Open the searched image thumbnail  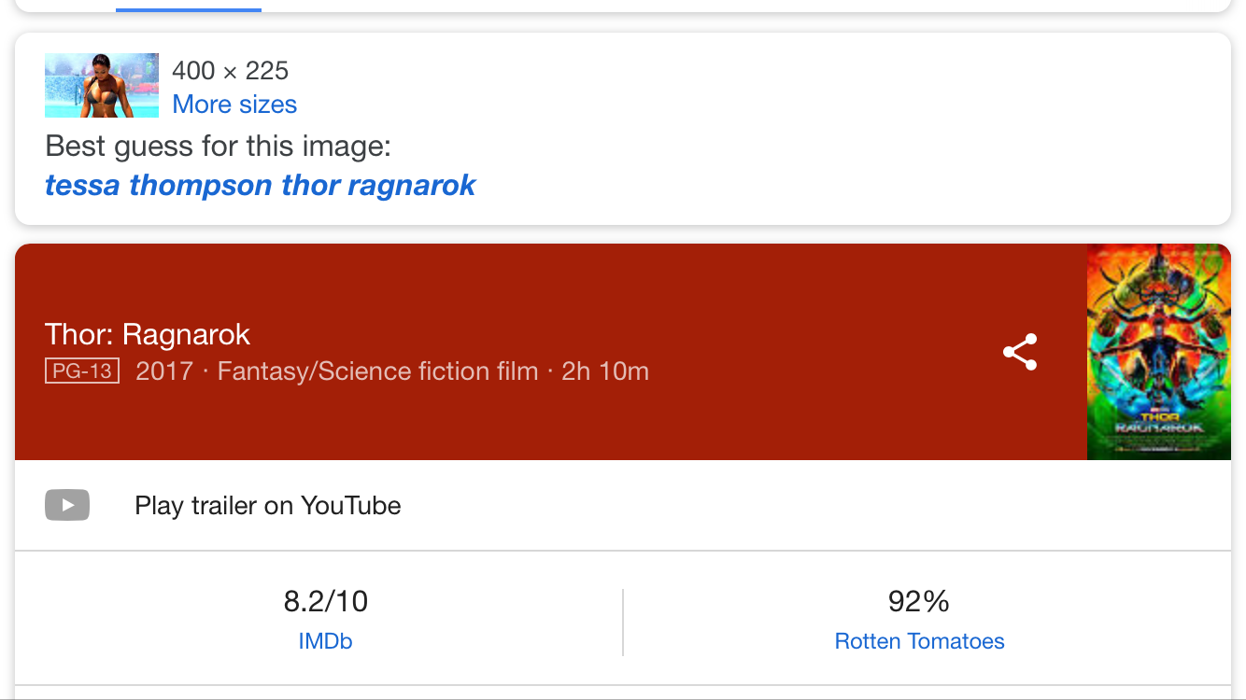[102, 85]
